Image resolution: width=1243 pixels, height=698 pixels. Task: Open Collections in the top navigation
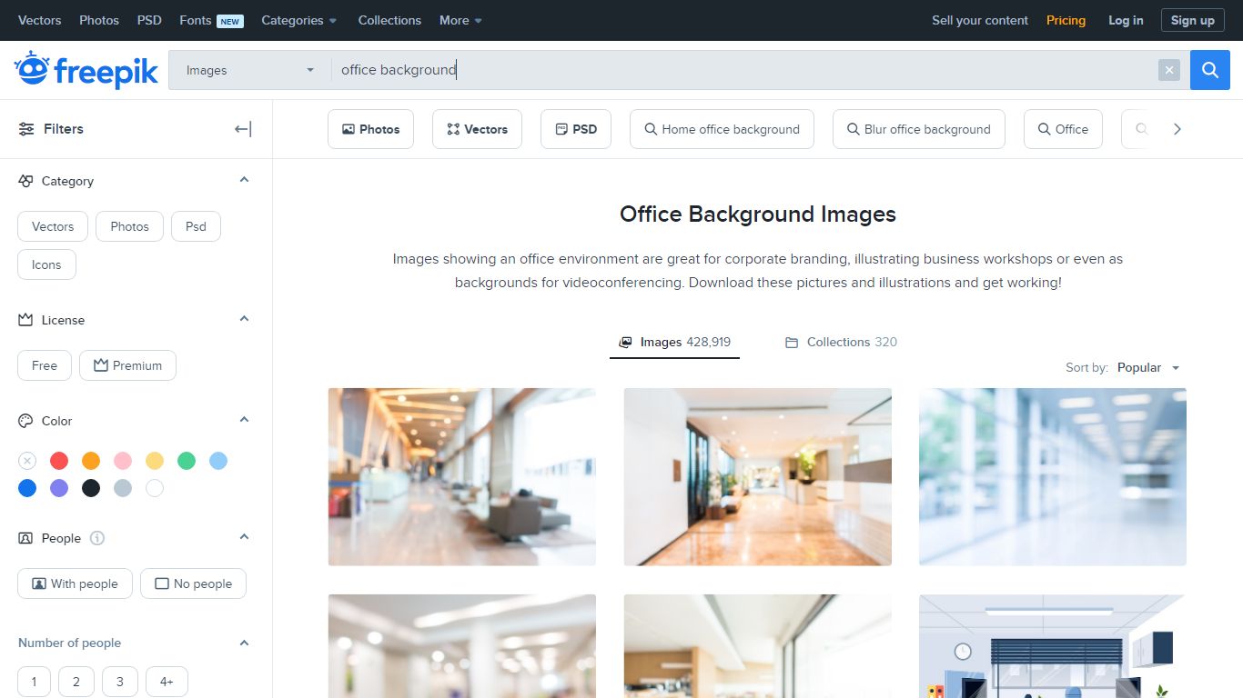[389, 20]
